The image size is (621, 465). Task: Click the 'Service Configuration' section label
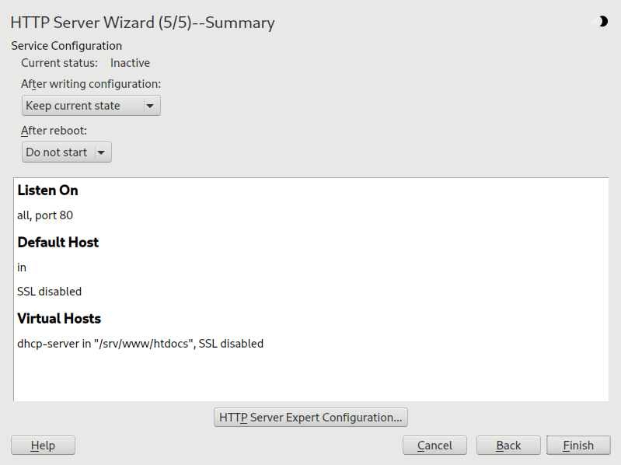tap(67, 46)
